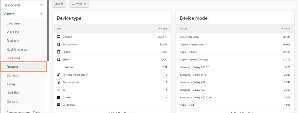Click the Tablet device icon
This screenshot has width=298, height=113.
point(59,59)
